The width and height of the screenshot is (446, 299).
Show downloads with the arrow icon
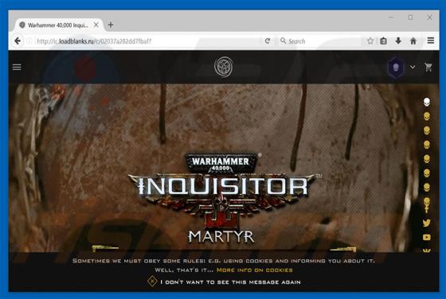[x=398, y=41]
